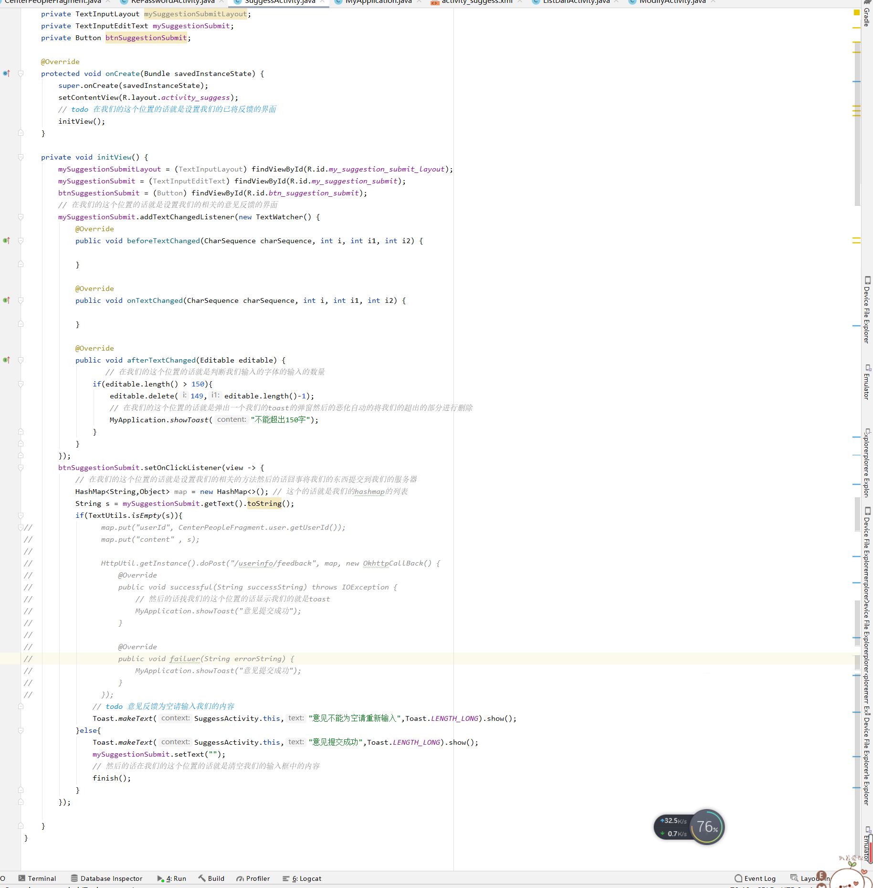Collapse the initView method fold arrow

[x=21, y=157]
